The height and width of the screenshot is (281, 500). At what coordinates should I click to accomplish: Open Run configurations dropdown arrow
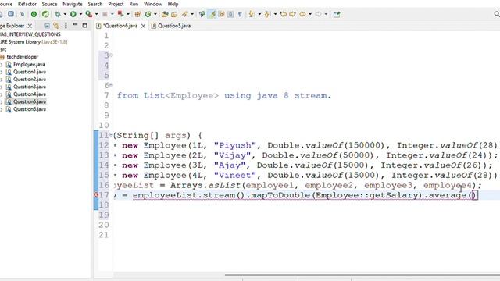80,14
